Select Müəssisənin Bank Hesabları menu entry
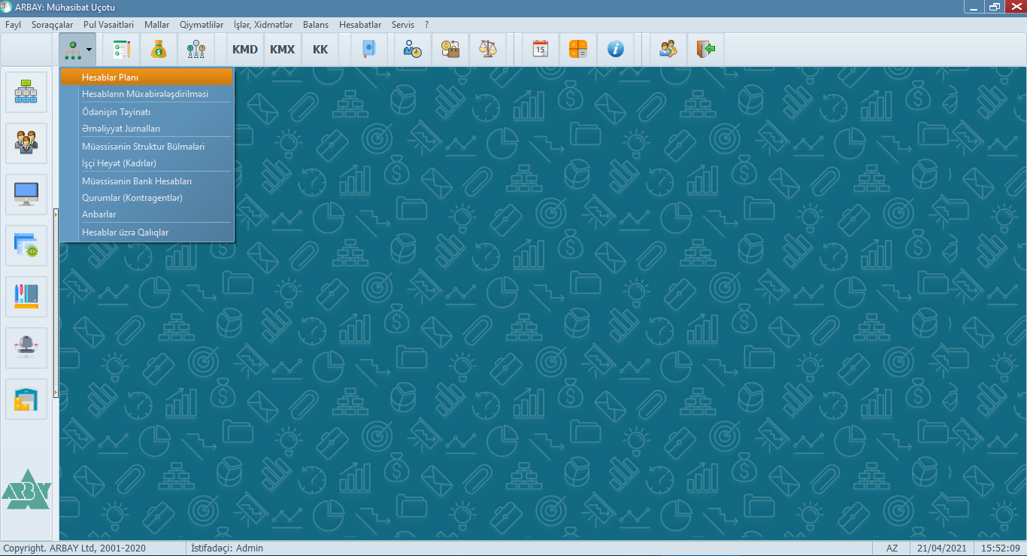1027x556 pixels. click(x=147, y=181)
